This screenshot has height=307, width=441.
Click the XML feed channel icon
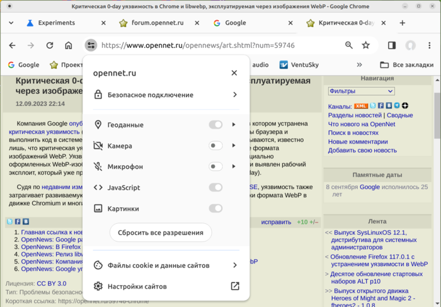(x=360, y=106)
